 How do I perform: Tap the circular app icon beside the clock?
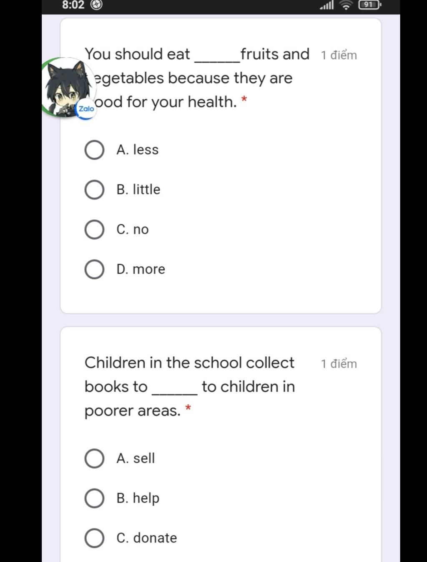tap(97, 5)
